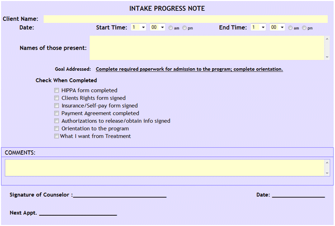Screen dimensions: 335x226
Task: Click the Goal Addressed underlined paperwork text
Action: [x=189, y=69]
